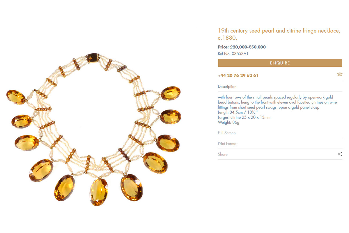Viewport: 349px width, 233px height.
Task: Click the share icon in Share row
Action: click(x=340, y=154)
